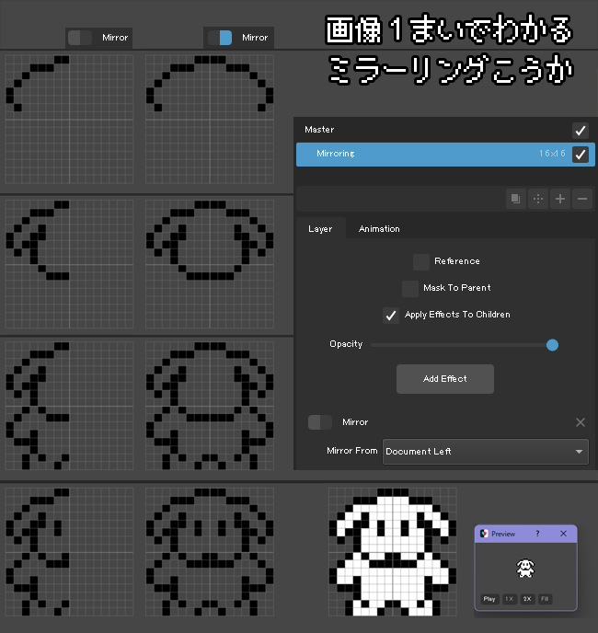
Task: Click Play in the Preview window
Action: [489, 599]
